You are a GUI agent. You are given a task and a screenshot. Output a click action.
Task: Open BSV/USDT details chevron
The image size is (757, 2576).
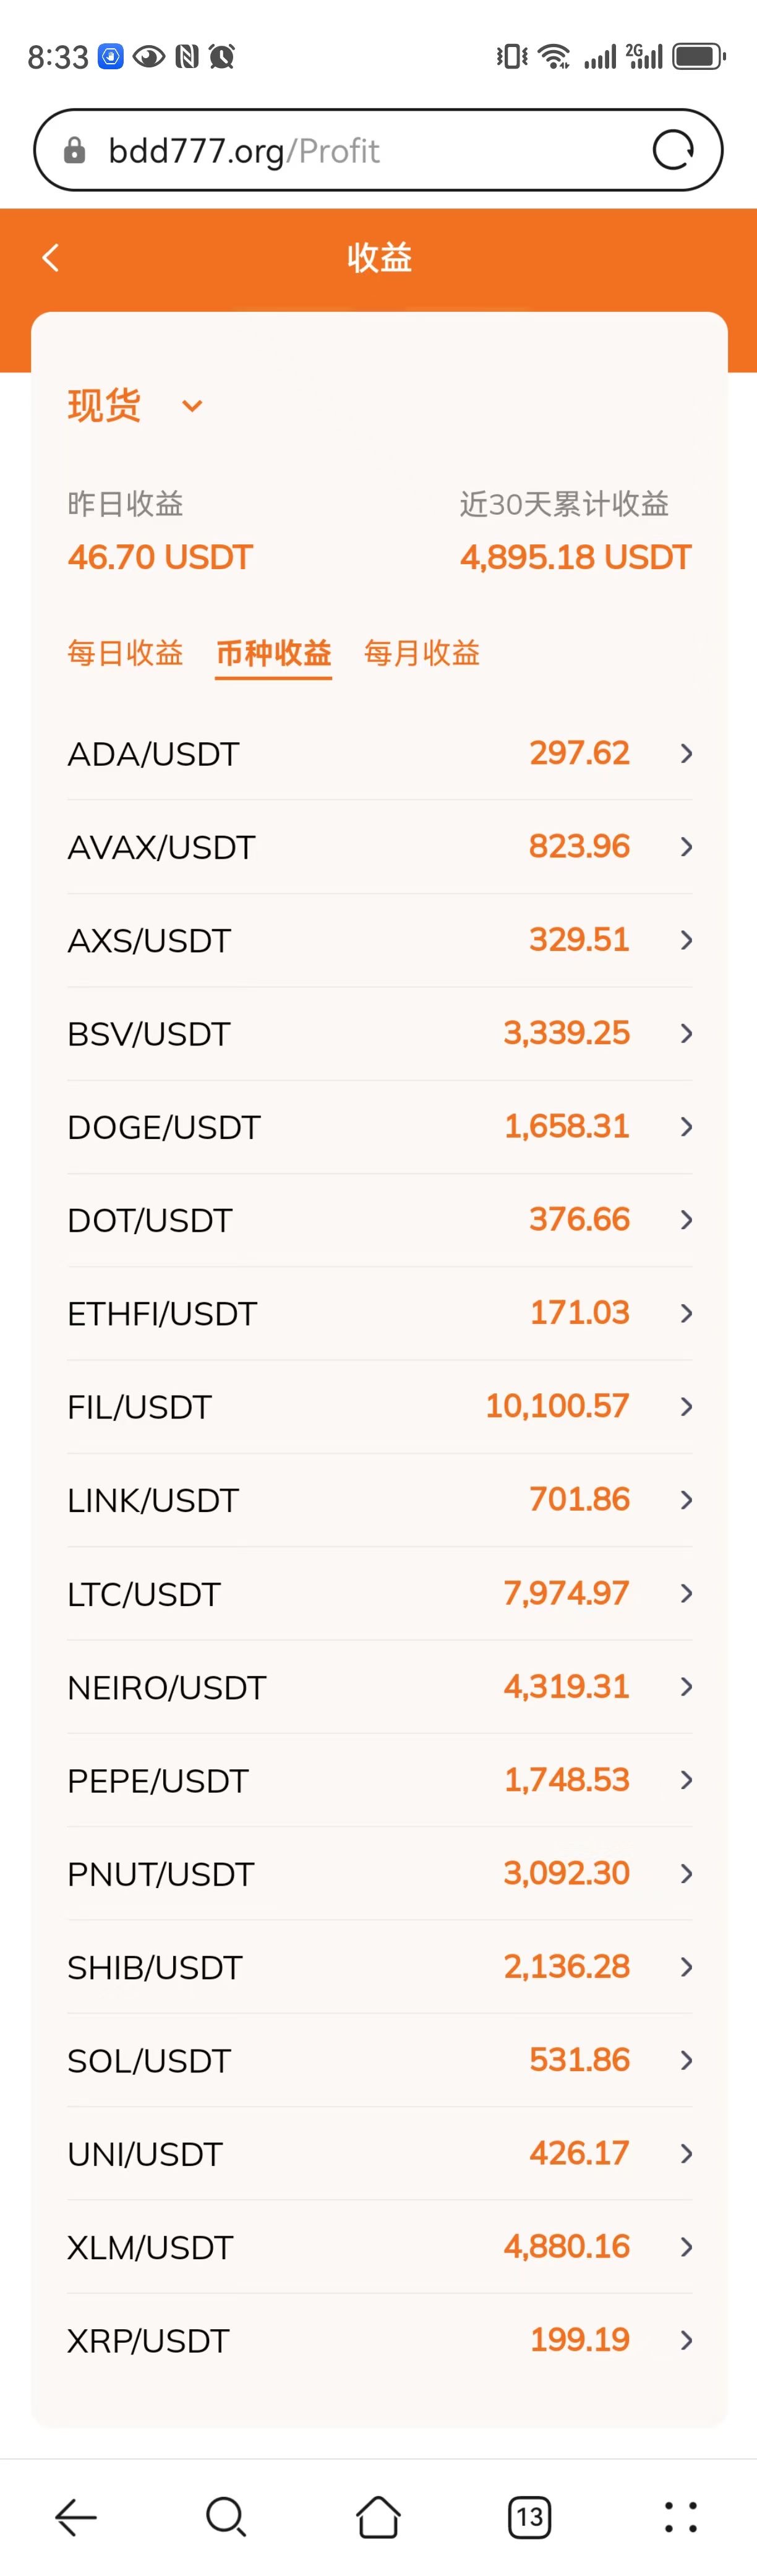click(x=686, y=1034)
